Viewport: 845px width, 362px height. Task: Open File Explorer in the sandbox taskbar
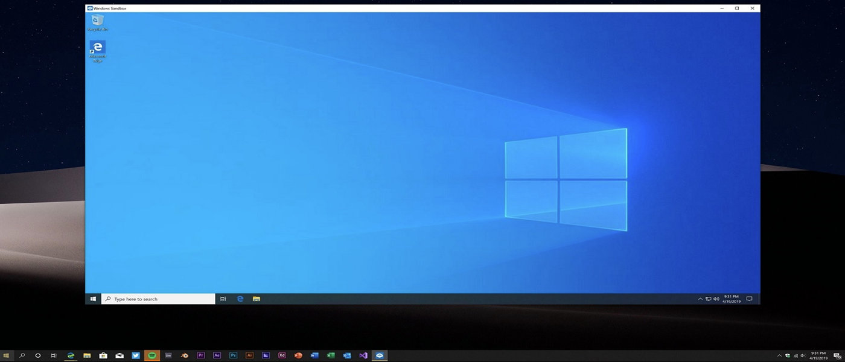coord(256,299)
